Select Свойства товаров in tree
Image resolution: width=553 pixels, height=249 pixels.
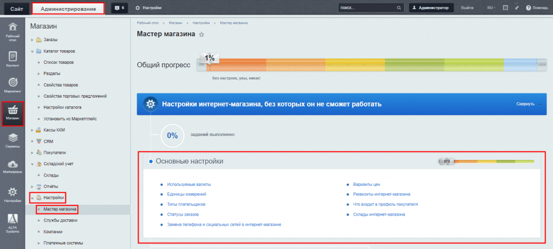(x=61, y=85)
